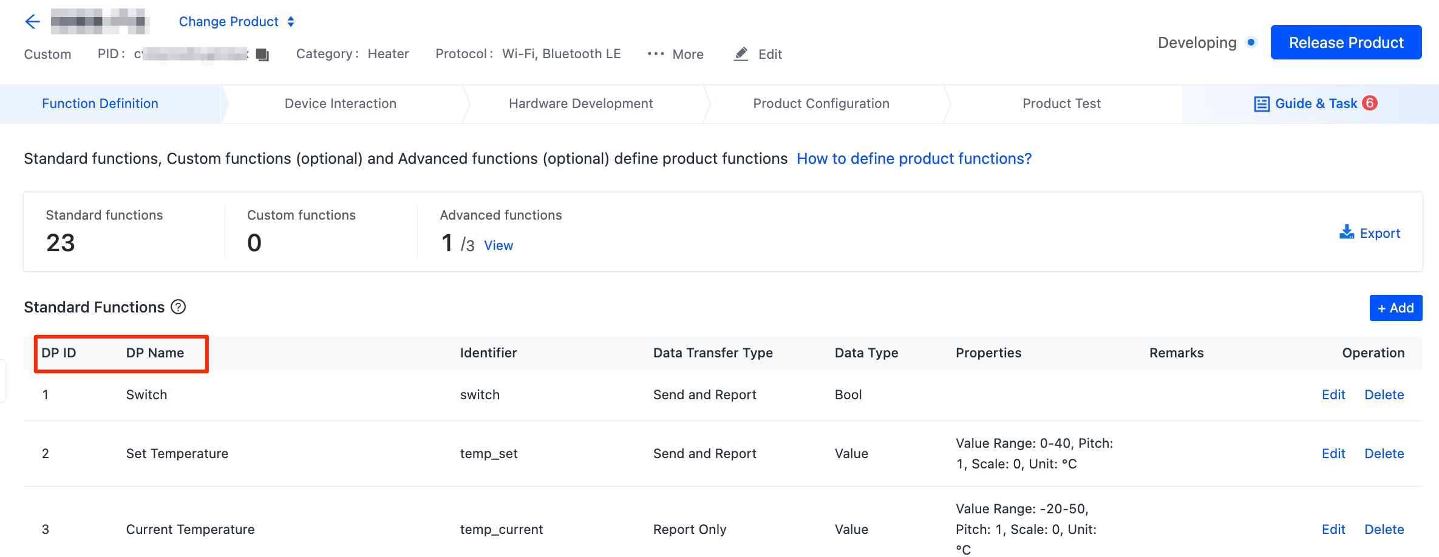Click the red 6 notification badge

(1370, 103)
